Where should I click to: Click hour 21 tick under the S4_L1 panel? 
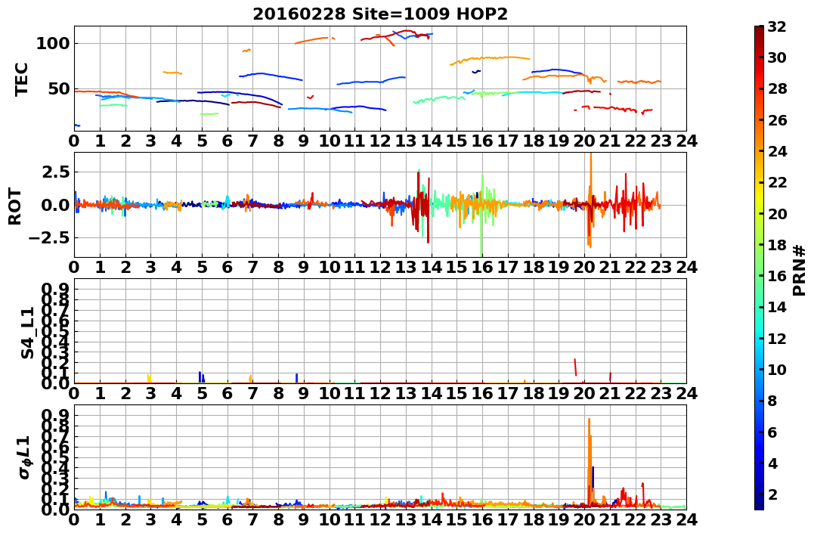[610, 393]
